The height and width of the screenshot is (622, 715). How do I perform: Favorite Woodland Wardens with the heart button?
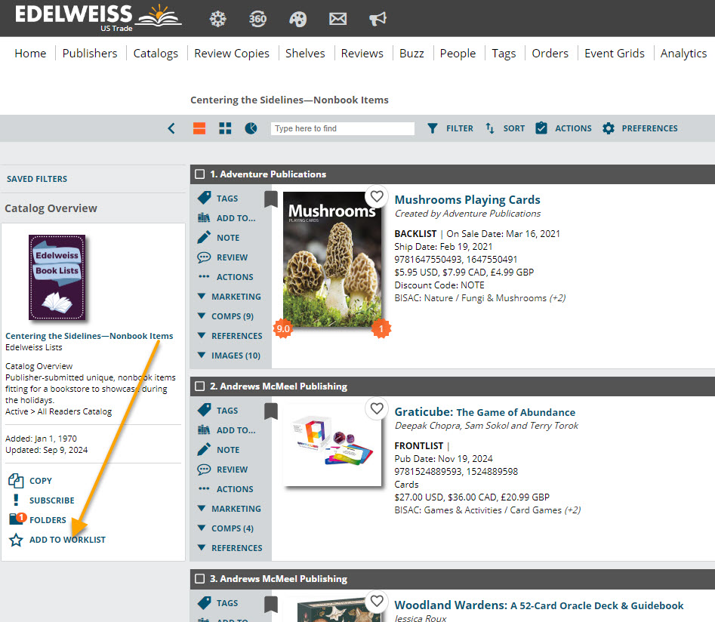(x=377, y=601)
